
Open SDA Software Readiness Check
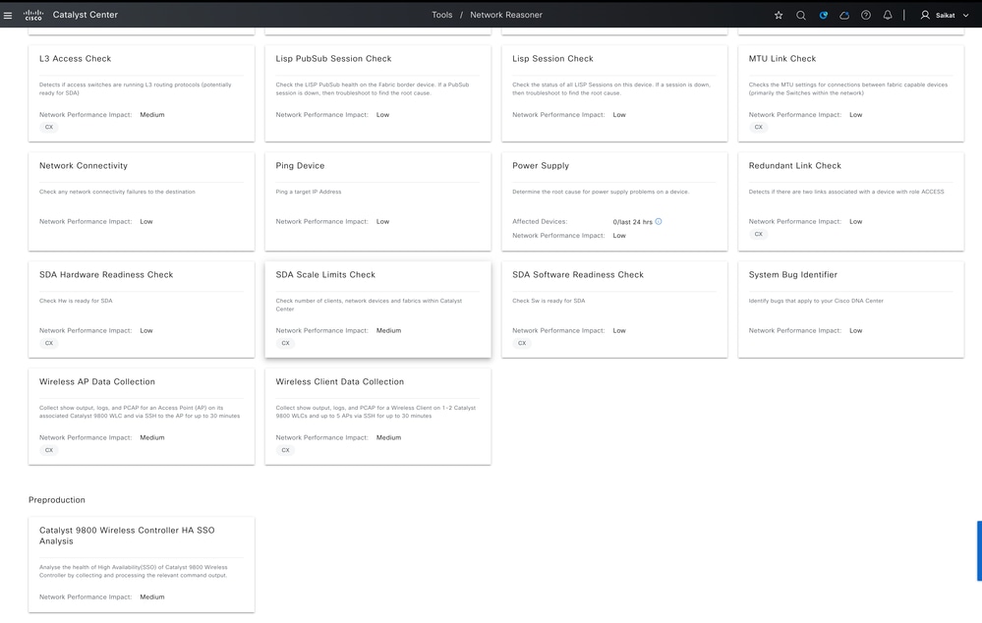click(614, 310)
